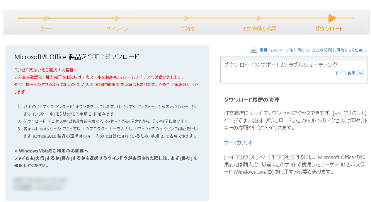Viewport: 371px width, 202px height.
Task: Expand the すべて表示 dropdown arrow
Action: [x=360, y=73]
